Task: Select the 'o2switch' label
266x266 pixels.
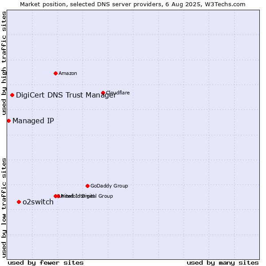Action: coord(38,202)
